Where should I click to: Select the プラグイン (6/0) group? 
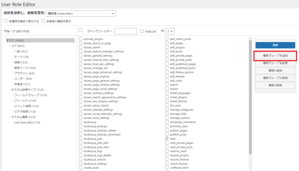coord(25,73)
